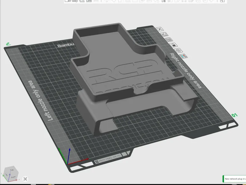Image resolution: width=246 pixels, height=185 pixels.
Task: Remove the plate using the X icon
Action: coord(160,29)
